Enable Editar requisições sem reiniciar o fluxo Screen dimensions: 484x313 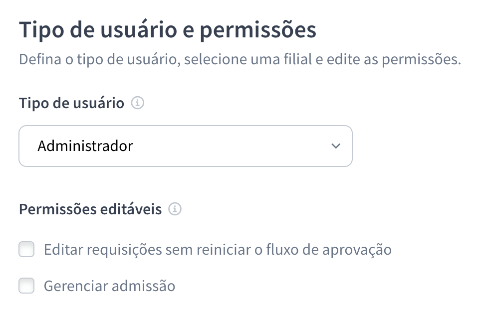coord(26,249)
